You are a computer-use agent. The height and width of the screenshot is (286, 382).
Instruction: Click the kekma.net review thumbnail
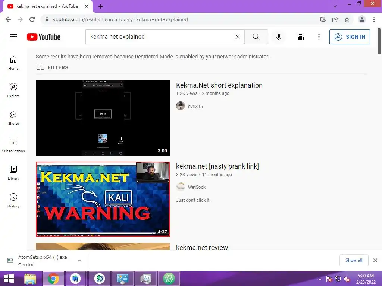103,246
